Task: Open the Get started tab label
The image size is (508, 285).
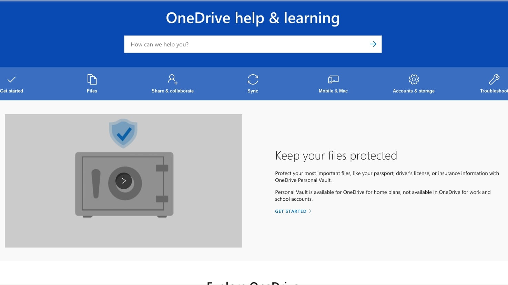Action: point(11,91)
